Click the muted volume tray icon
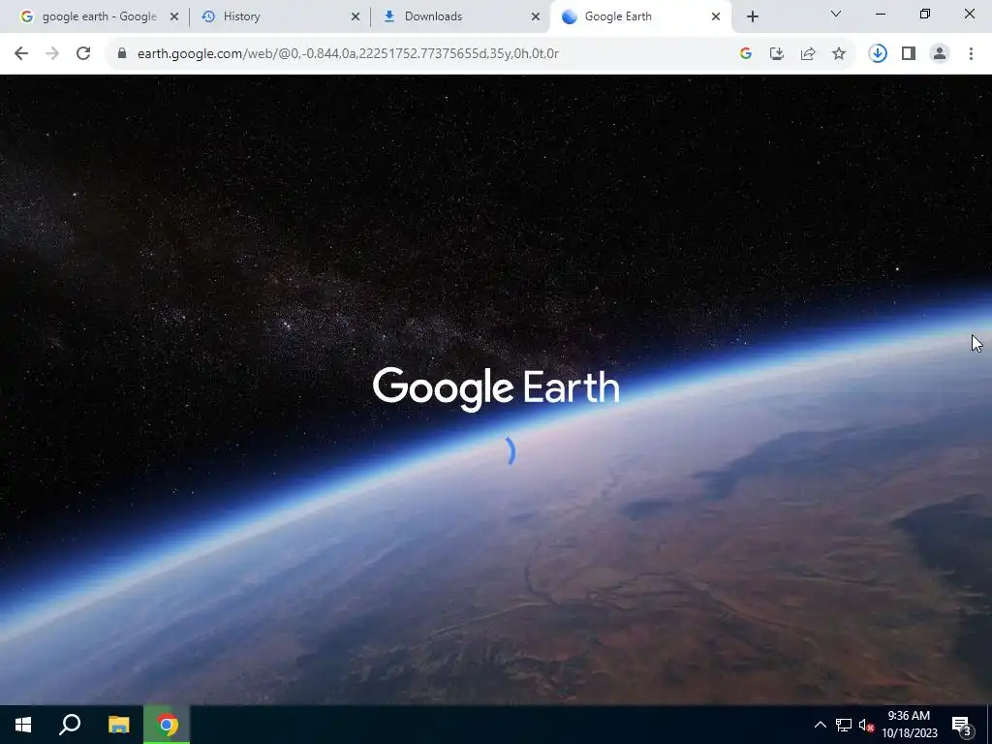 (x=867, y=725)
